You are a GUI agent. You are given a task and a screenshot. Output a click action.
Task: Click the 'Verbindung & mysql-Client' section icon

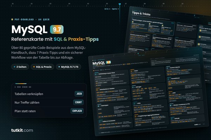point(96,74)
